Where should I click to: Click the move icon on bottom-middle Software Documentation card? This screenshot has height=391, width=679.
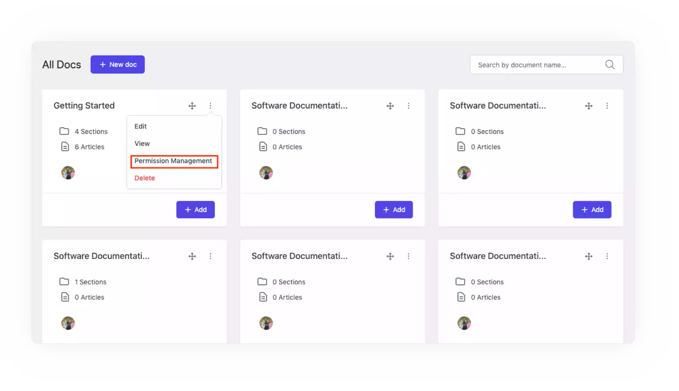(390, 256)
